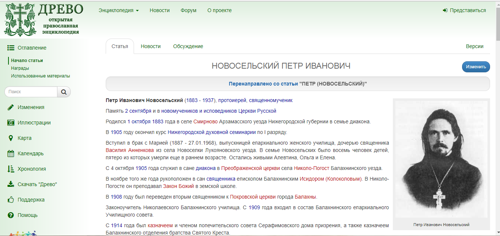Follow the Закон Божий link
Image resolution: width=500 pixels, height=236 pixels.
[x=178, y=186]
